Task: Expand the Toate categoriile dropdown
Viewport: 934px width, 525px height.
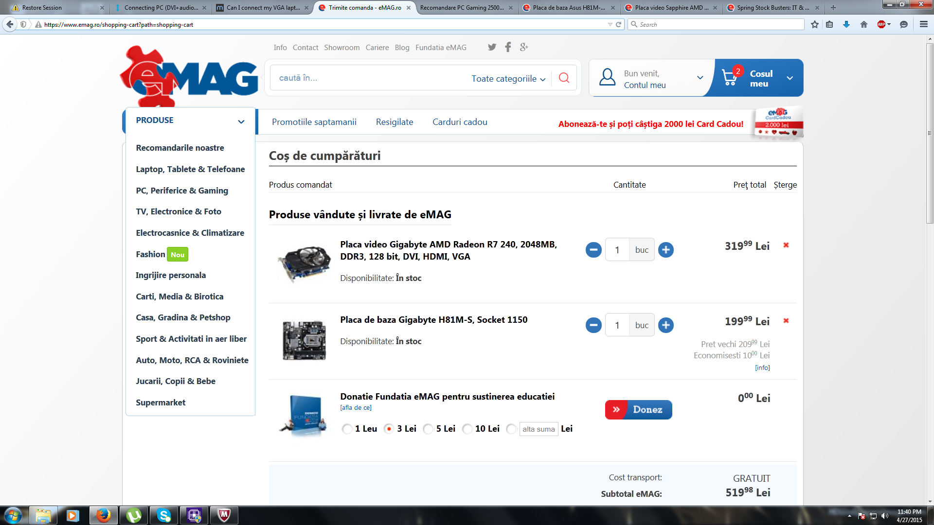Action: pos(508,79)
